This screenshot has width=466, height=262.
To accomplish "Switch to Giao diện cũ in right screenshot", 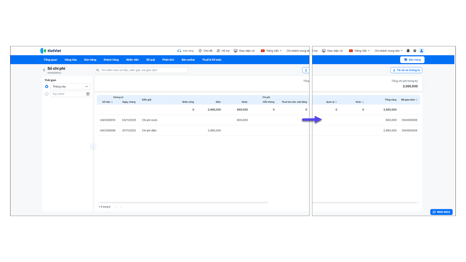I will point(332,51).
